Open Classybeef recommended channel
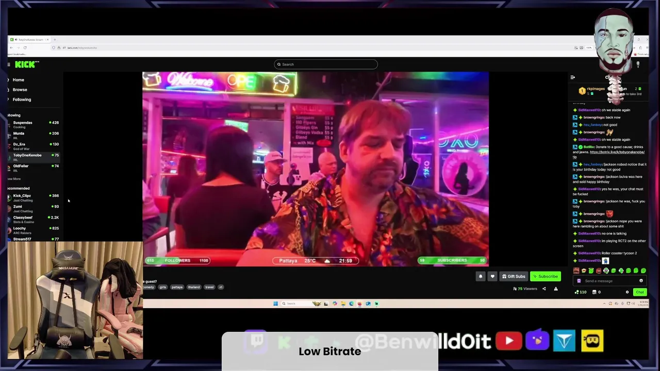Viewport: 660px width, 371px height. click(x=33, y=219)
